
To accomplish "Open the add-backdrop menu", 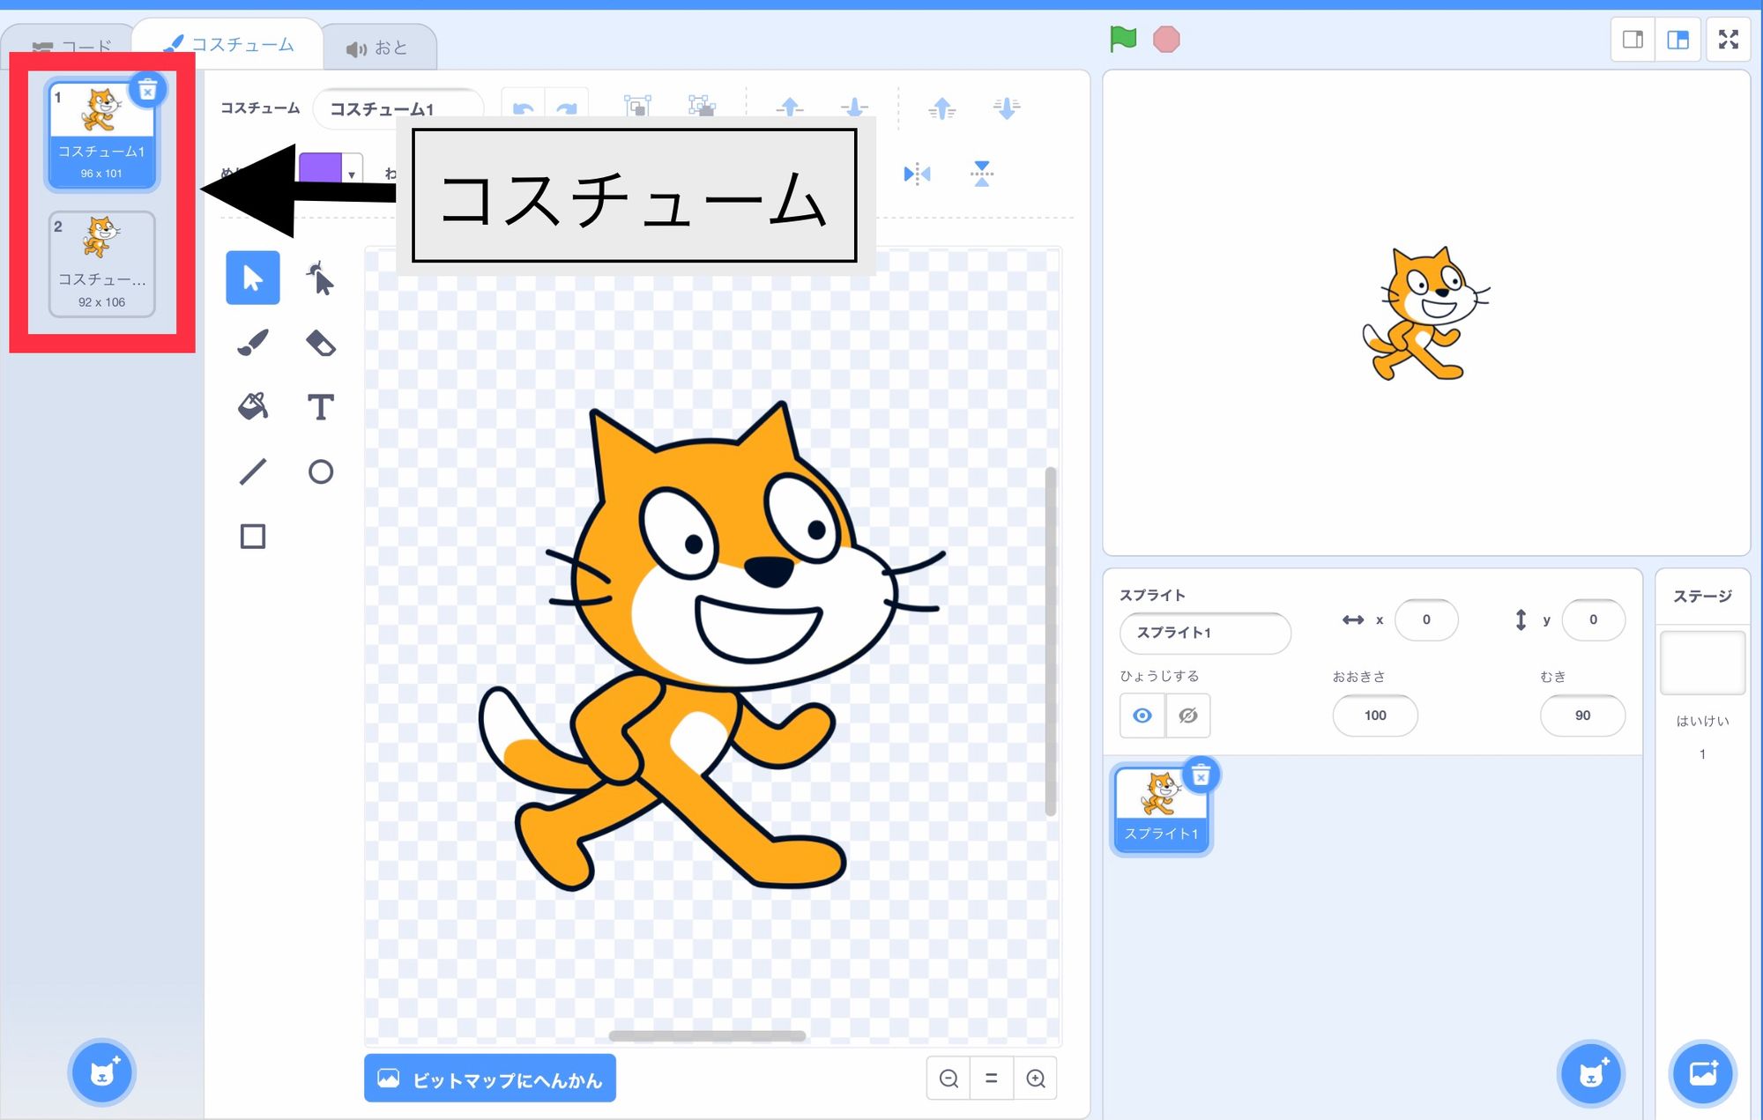I will point(1705,1074).
